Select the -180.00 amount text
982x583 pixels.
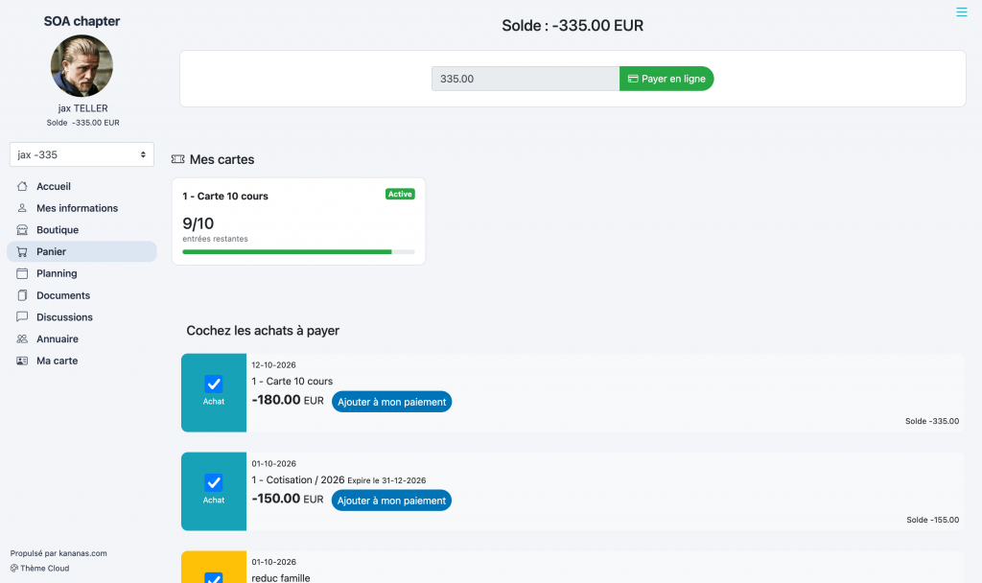tap(276, 400)
